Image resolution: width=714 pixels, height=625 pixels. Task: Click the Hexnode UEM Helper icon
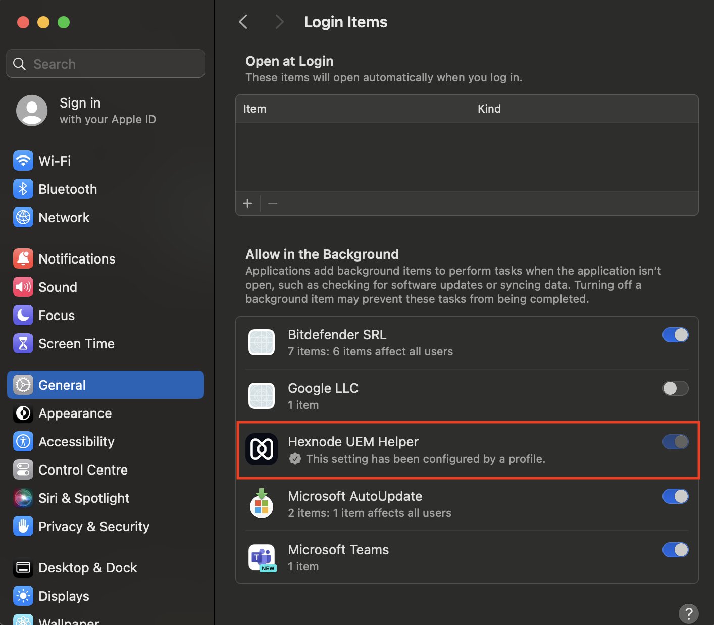(262, 449)
